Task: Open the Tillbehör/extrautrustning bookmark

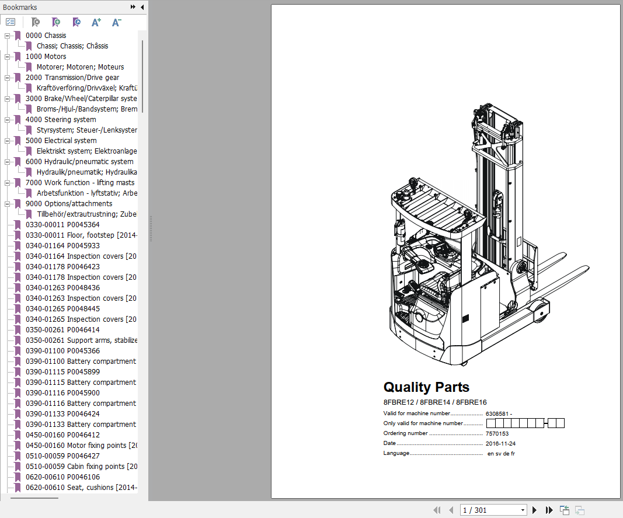Action: tap(87, 214)
